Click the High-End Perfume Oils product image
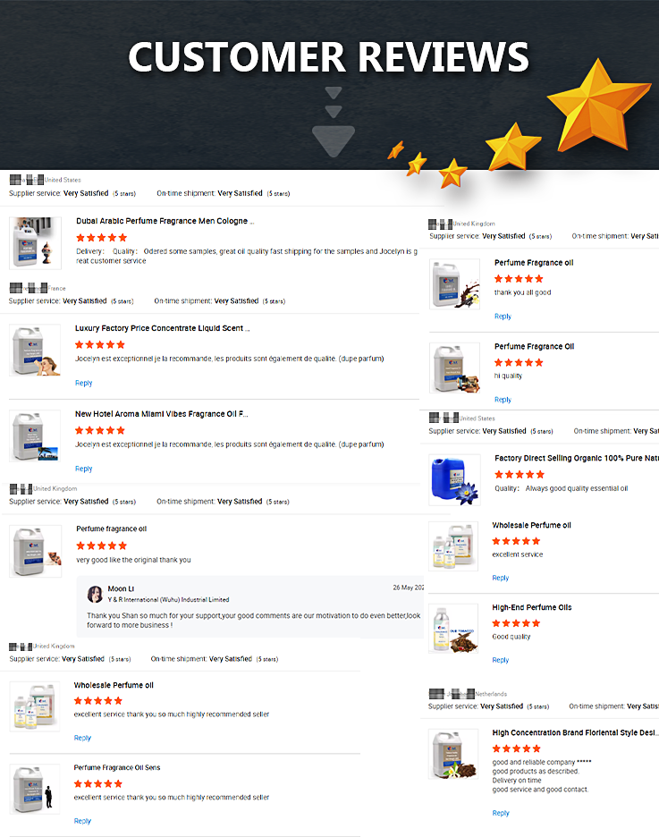The width and height of the screenshot is (659, 837). coord(453,629)
